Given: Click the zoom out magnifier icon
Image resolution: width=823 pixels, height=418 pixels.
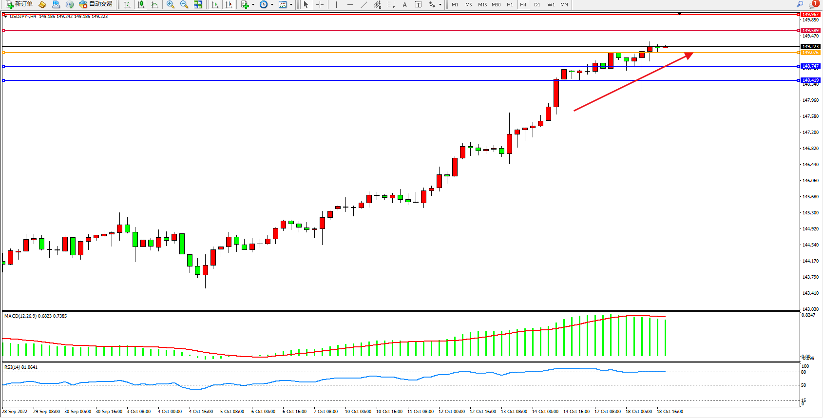Looking at the screenshot, I should tap(184, 4).
